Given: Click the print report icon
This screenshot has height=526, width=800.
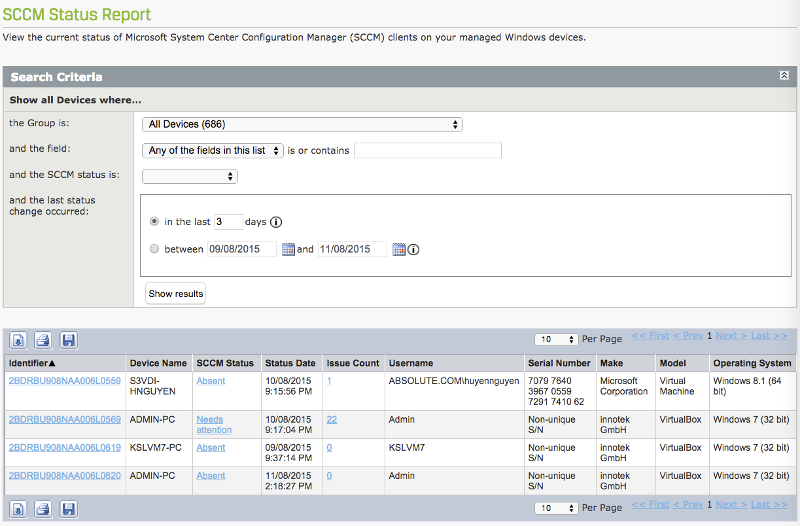Looking at the screenshot, I should click(43, 340).
